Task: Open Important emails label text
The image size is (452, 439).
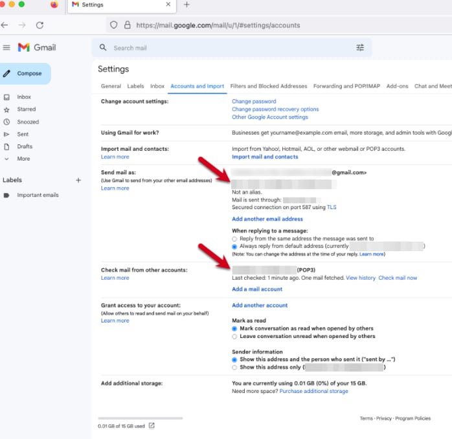Action: [x=38, y=195]
